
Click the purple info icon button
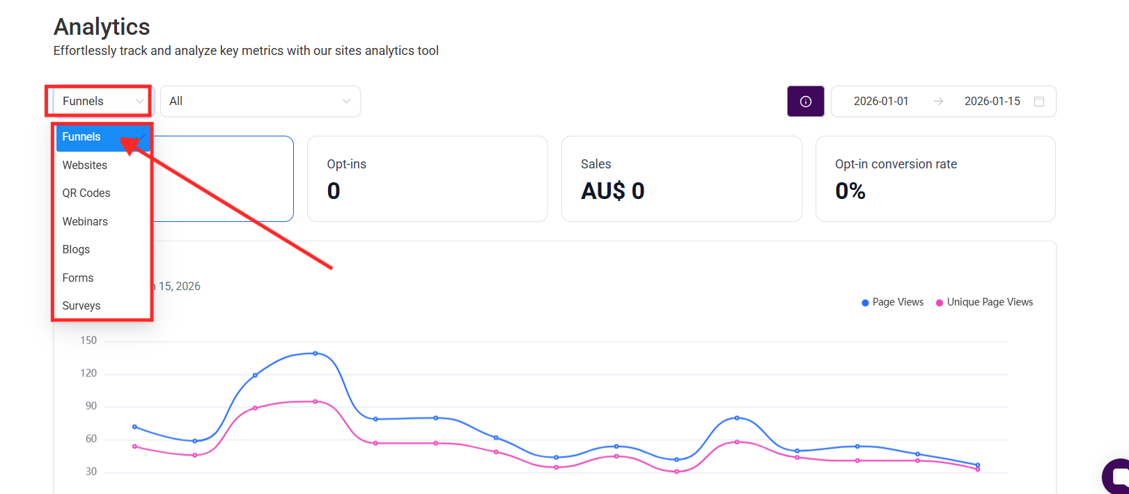[x=806, y=102]
